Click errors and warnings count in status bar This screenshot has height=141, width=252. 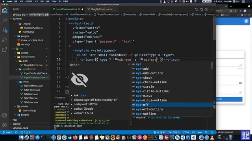(26, 132)
